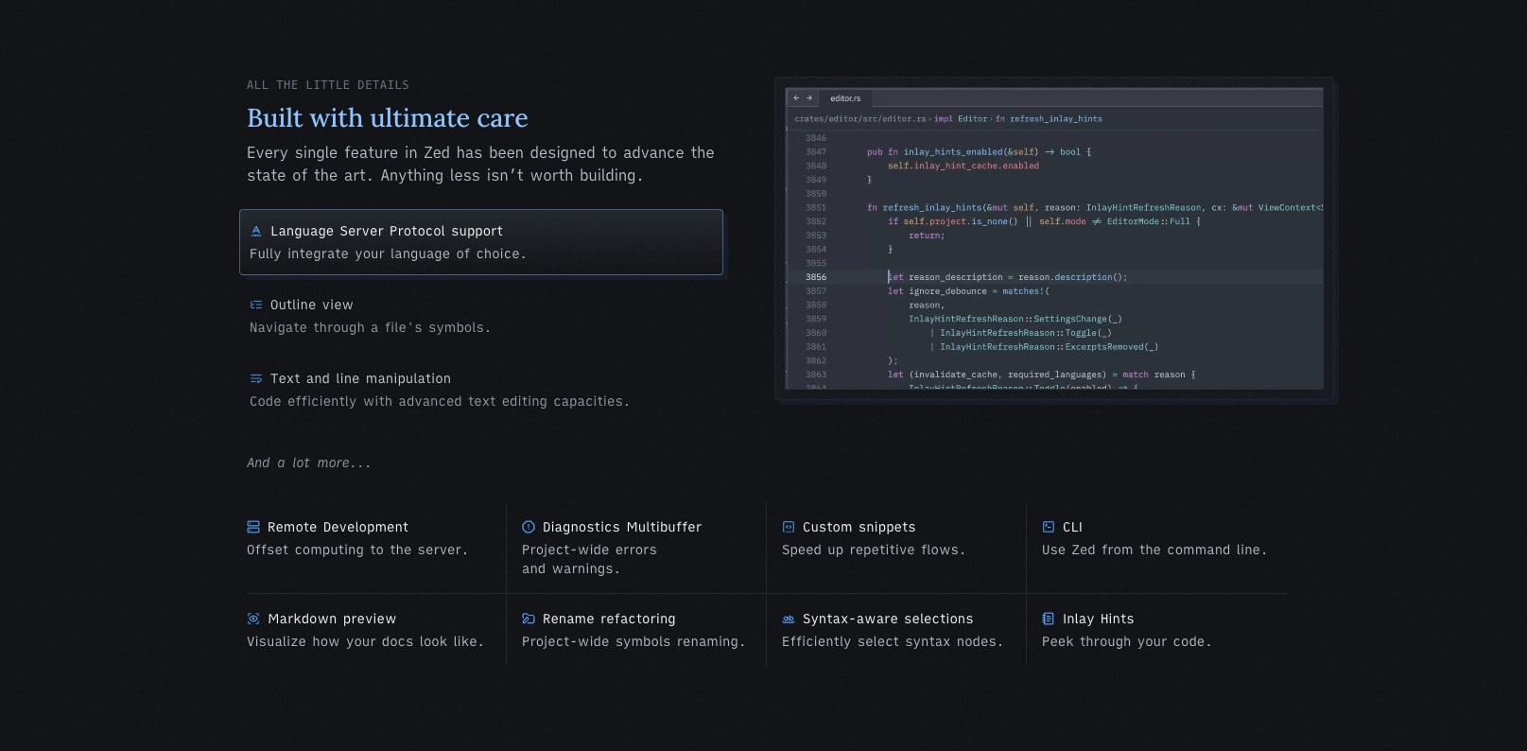The image size is (1527, 751).
Task: Go forward with editor right arrow
Action: click(809, 98)
